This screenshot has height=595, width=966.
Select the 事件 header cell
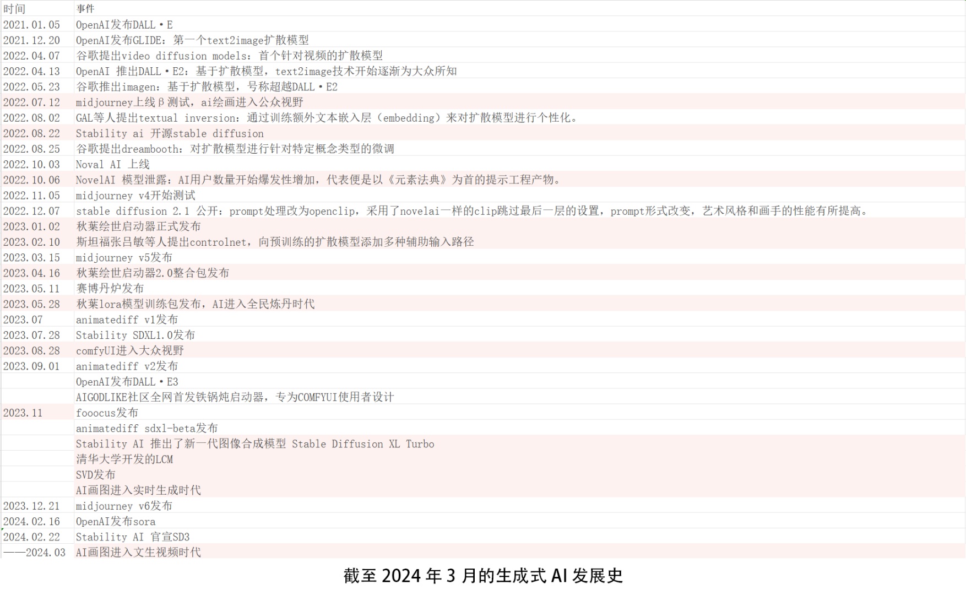519,8
